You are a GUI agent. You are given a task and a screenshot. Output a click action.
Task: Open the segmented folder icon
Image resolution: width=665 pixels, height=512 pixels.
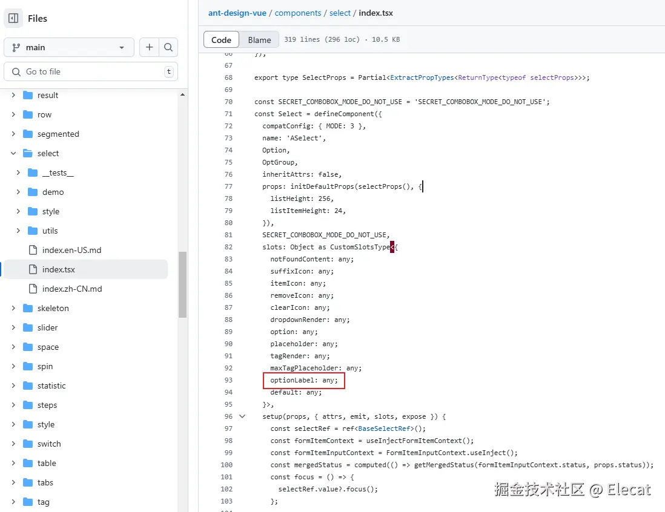click(x=28, y=134)
